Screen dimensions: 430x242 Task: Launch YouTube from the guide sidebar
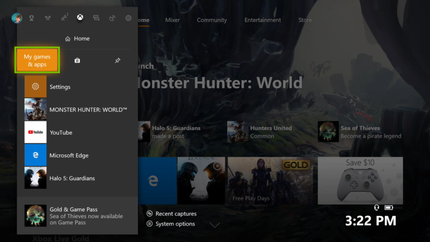[61, 132]
